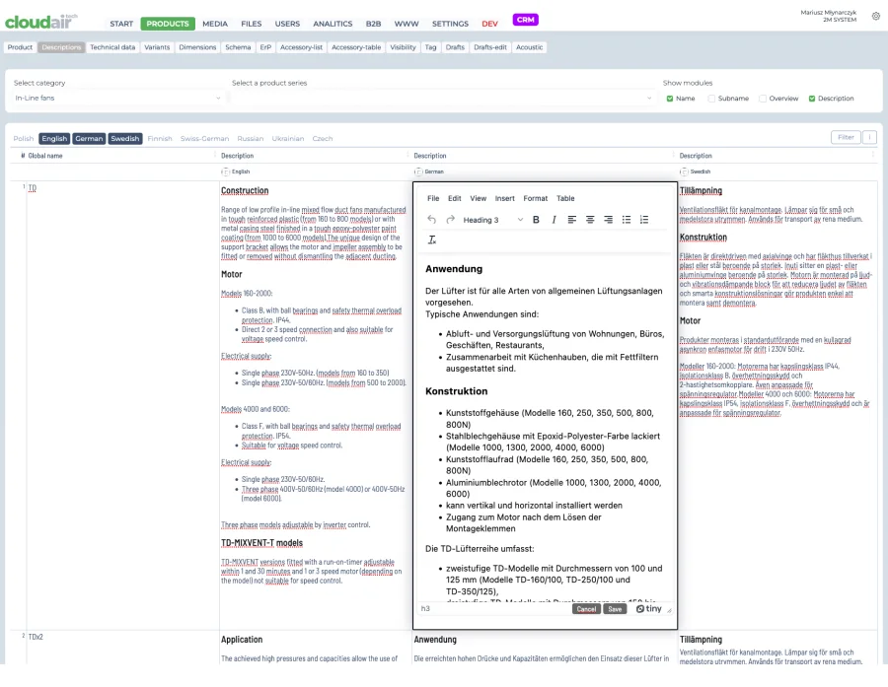Image resolution: width=888 pixels, height=687 pixels.
Task: Enable the Overview module checkbox
Action: click(x=763, y=99)
